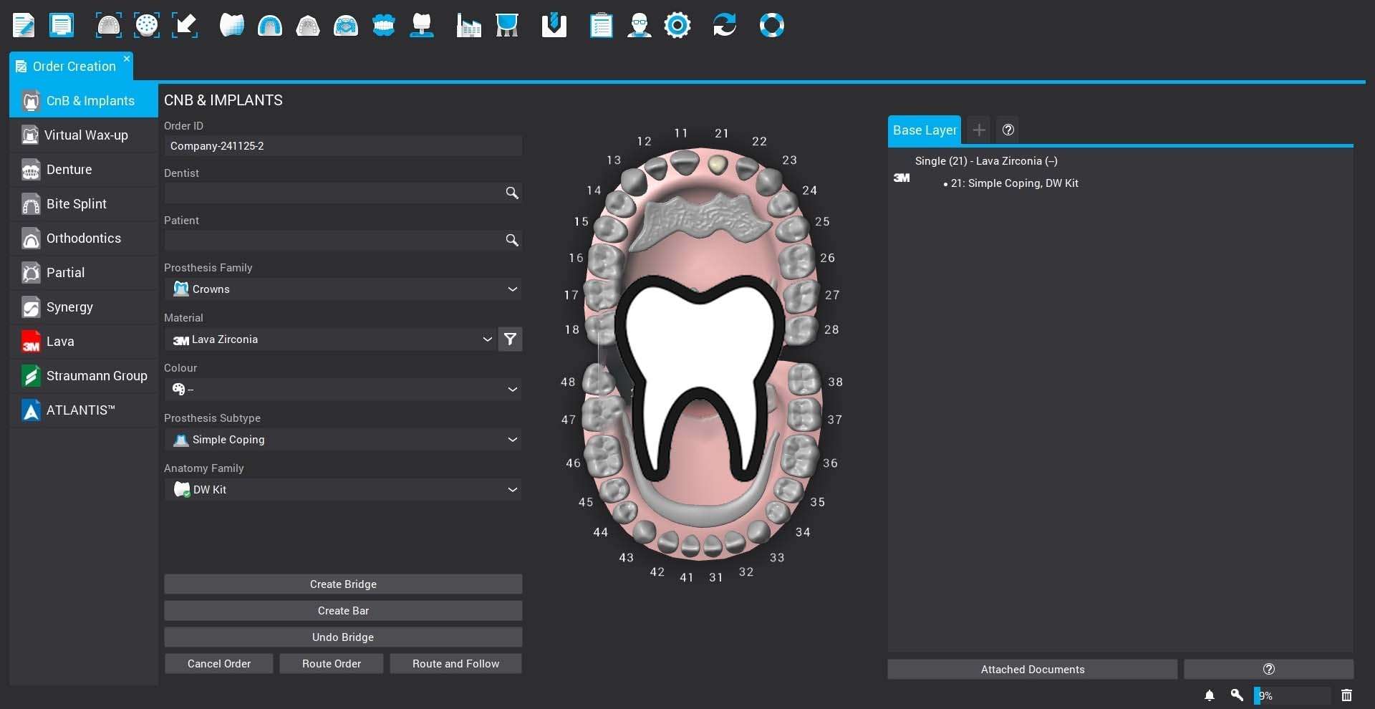Open the material filter funnel button
1375x709 pixels.
click(510, 339)
